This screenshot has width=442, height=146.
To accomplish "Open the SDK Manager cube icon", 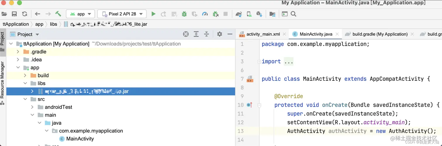I will pos(259,14).
